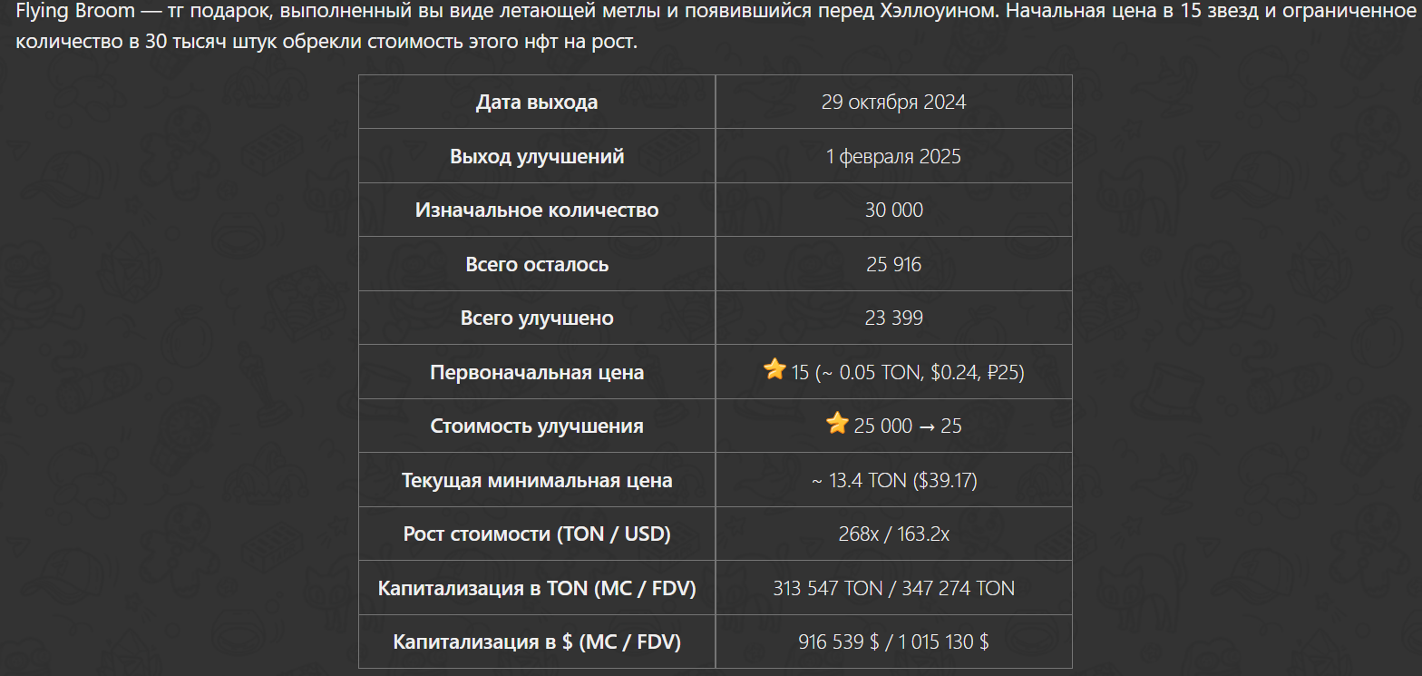Click the "Стоимость улучшения" row label
The image size is (1422, 676).
(x=537, y=426)
